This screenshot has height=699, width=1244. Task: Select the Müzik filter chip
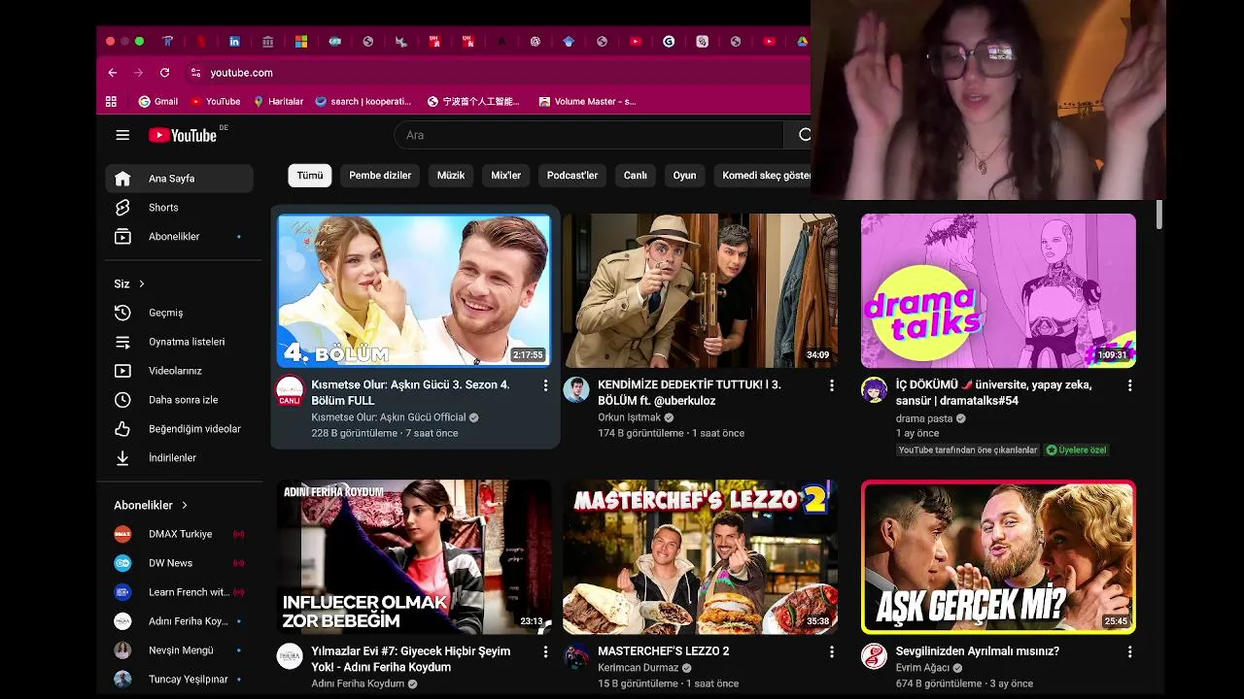(x=451, y=176)
